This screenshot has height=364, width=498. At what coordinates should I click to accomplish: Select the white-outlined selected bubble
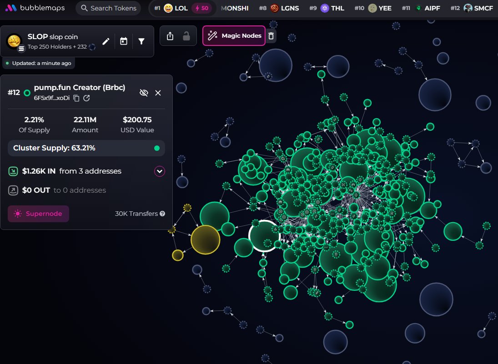click(264, 236)
